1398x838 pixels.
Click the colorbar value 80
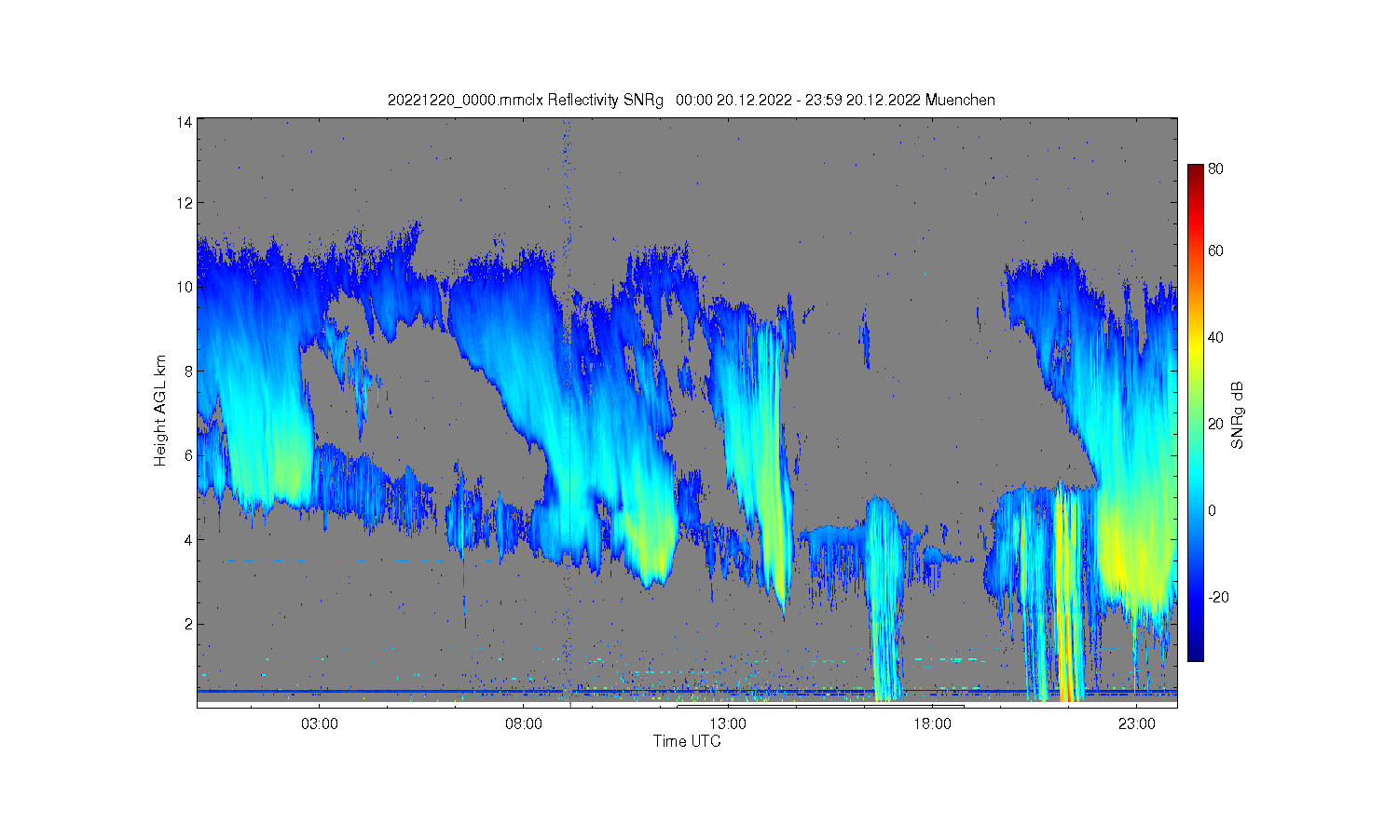(1215, 169)
